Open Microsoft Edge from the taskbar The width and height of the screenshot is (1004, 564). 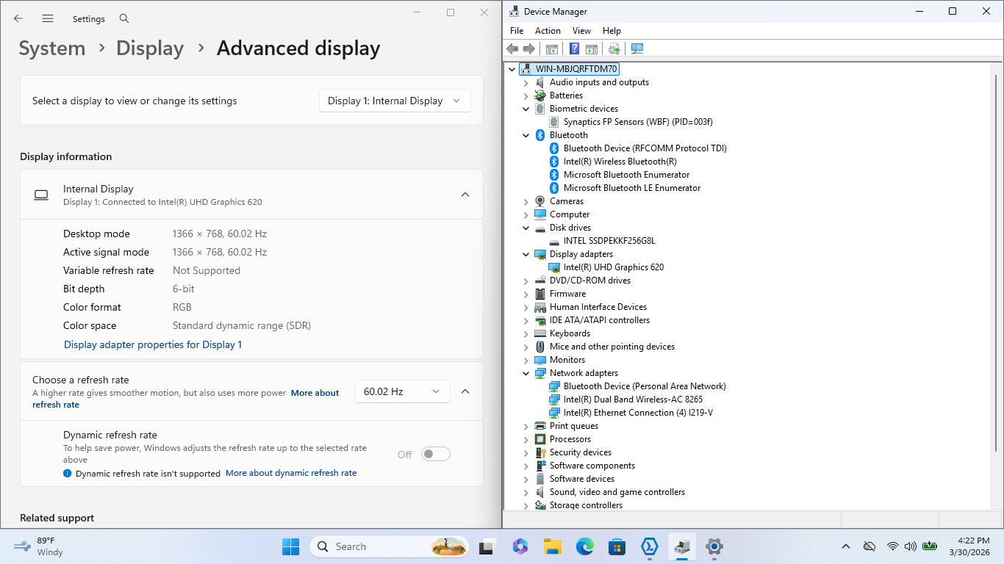click(x=584, y=546)
